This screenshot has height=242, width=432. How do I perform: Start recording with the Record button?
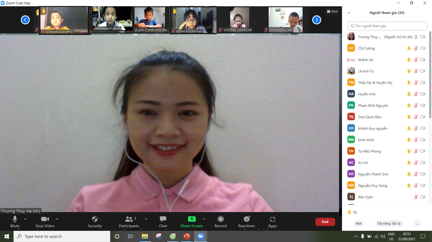220,222
